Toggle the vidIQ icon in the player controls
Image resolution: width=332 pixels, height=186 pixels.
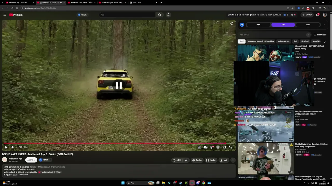[199, 147]
